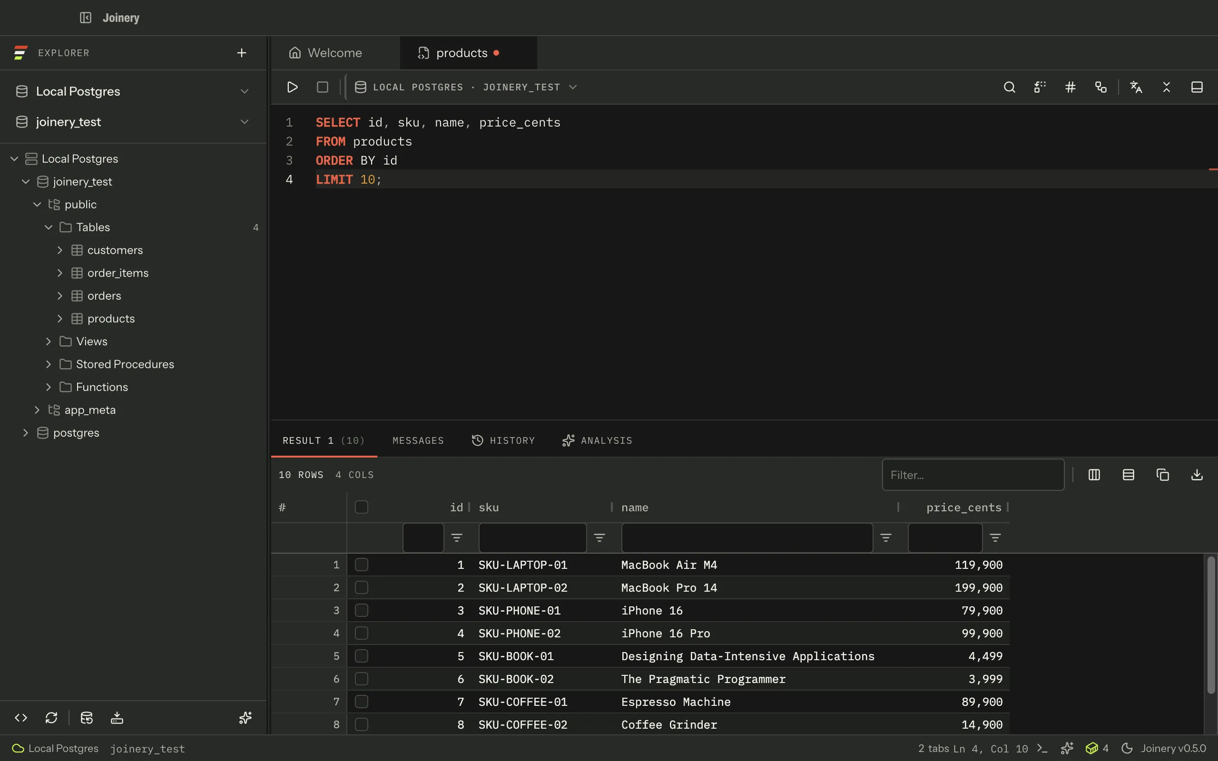Refresh the explorer tree
The height and width of the screenshot is (761, 1218).
coord(51,718)
